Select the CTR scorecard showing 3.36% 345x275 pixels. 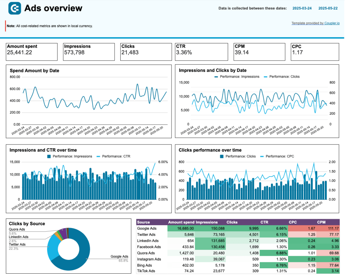pyautogui.click(x=201, y=52)
